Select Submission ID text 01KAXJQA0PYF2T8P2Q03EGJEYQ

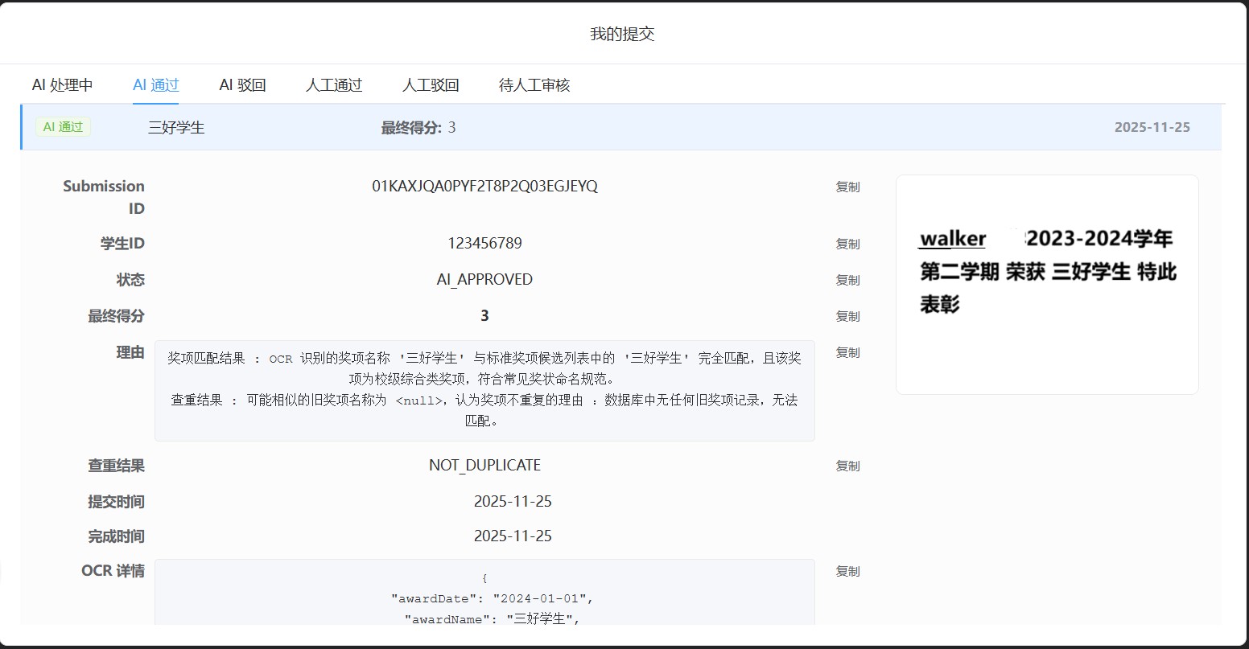tap(484, 187)
